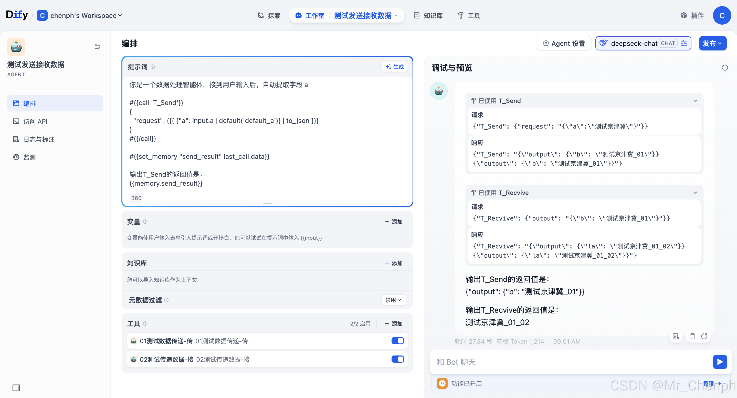Click the 生成 prompt generator button
The image size is (737, 398).
[x=395, y=67]
